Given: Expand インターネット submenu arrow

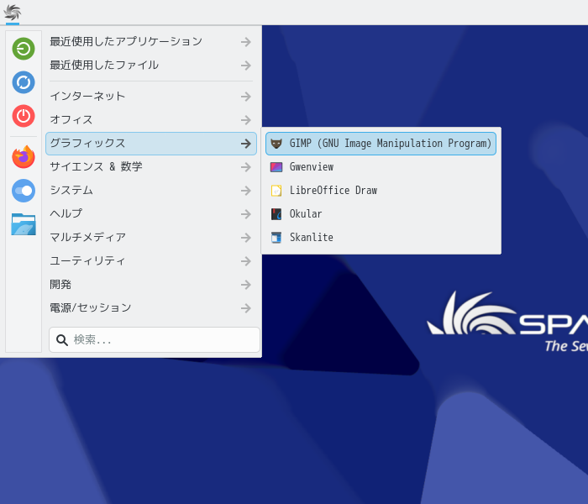Looking at the screenshot, I should [246, 97].
